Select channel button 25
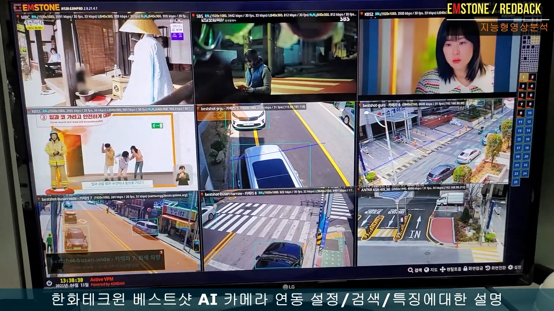This screenshot has height=311, width=554. (x=516, y=182)
